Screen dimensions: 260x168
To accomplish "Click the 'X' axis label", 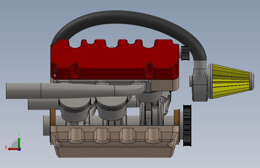I will [x=6, y=147].
